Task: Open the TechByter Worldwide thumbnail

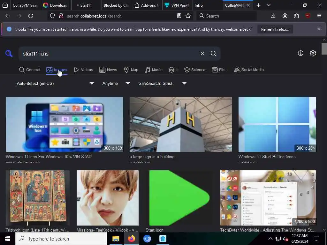Action: (x=268, y=198)
